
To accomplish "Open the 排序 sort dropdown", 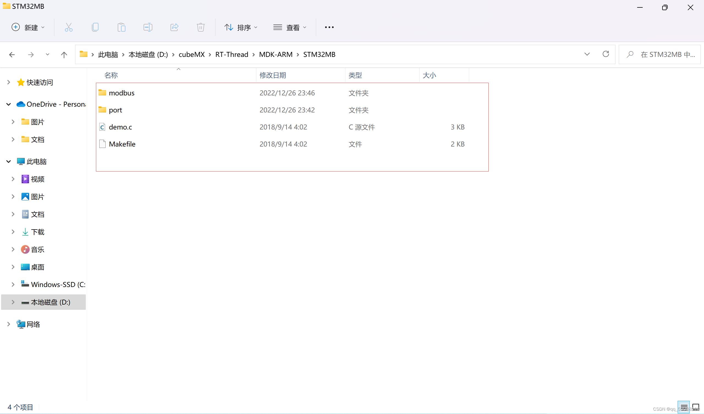I will [x=241, y=27].
